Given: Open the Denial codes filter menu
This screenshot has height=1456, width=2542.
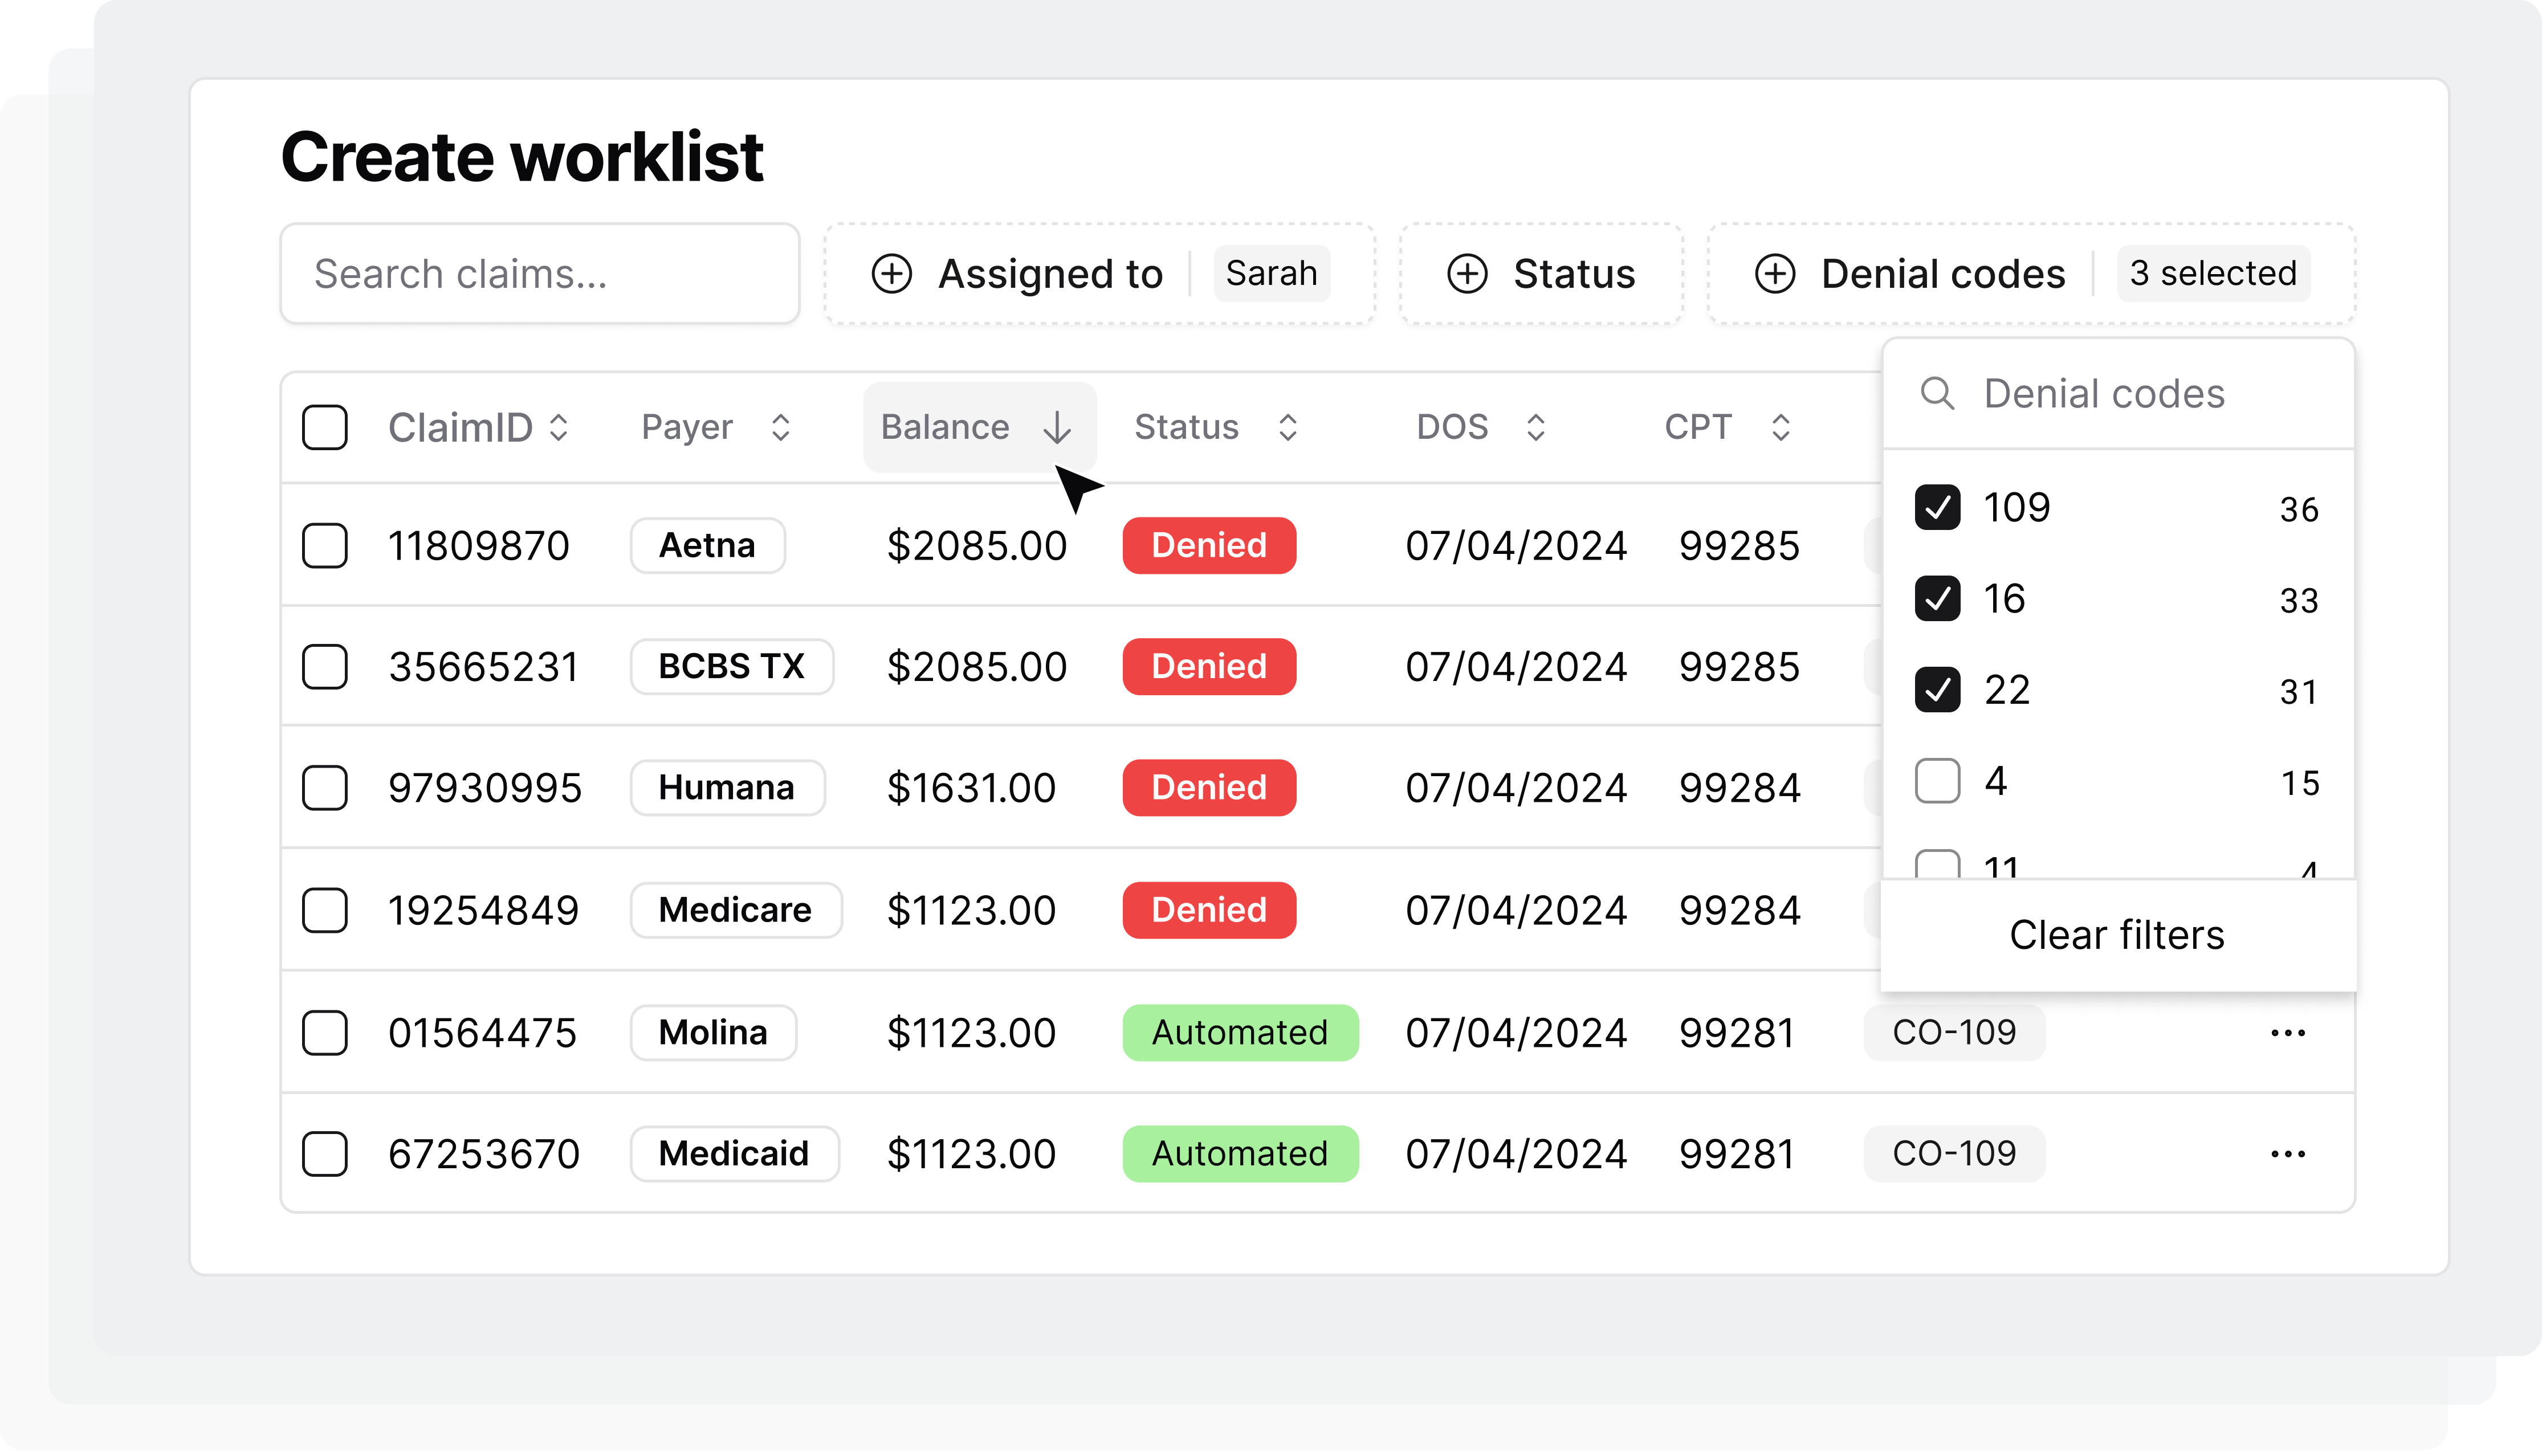Looking at the screenshot, I should pyautogui.click(x=1942, y=273).
